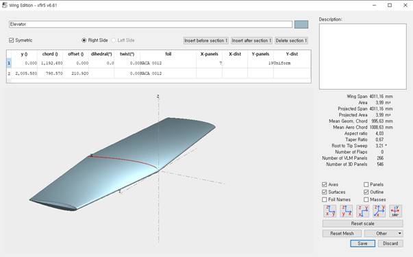Image resolution: width=413 pixels, height=257 pixels.
Task: Uncheck the Outline checkbox
Action: click(x=366, y=192)
